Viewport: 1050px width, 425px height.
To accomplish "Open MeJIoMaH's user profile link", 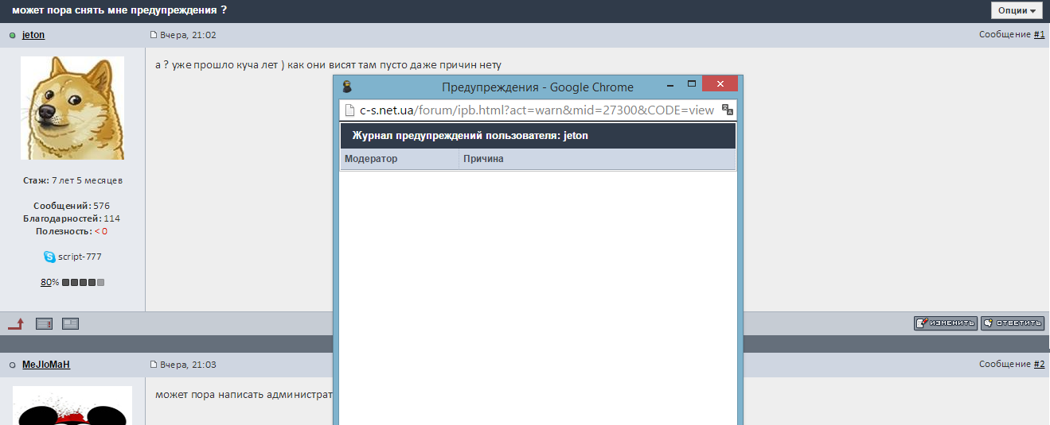I will click(46, 365).
